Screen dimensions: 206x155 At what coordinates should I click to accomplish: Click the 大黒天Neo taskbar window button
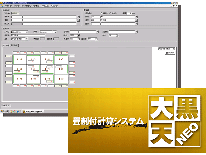[33, 112]
